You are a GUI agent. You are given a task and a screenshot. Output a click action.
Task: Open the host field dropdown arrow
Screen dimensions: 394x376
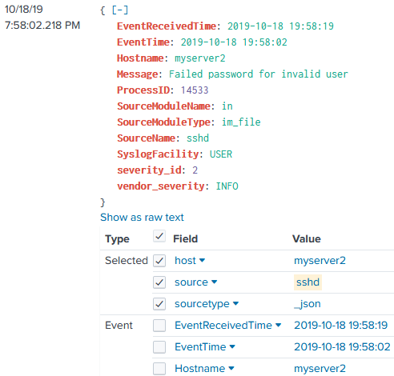pyautogui.click(x=202, y=260)
